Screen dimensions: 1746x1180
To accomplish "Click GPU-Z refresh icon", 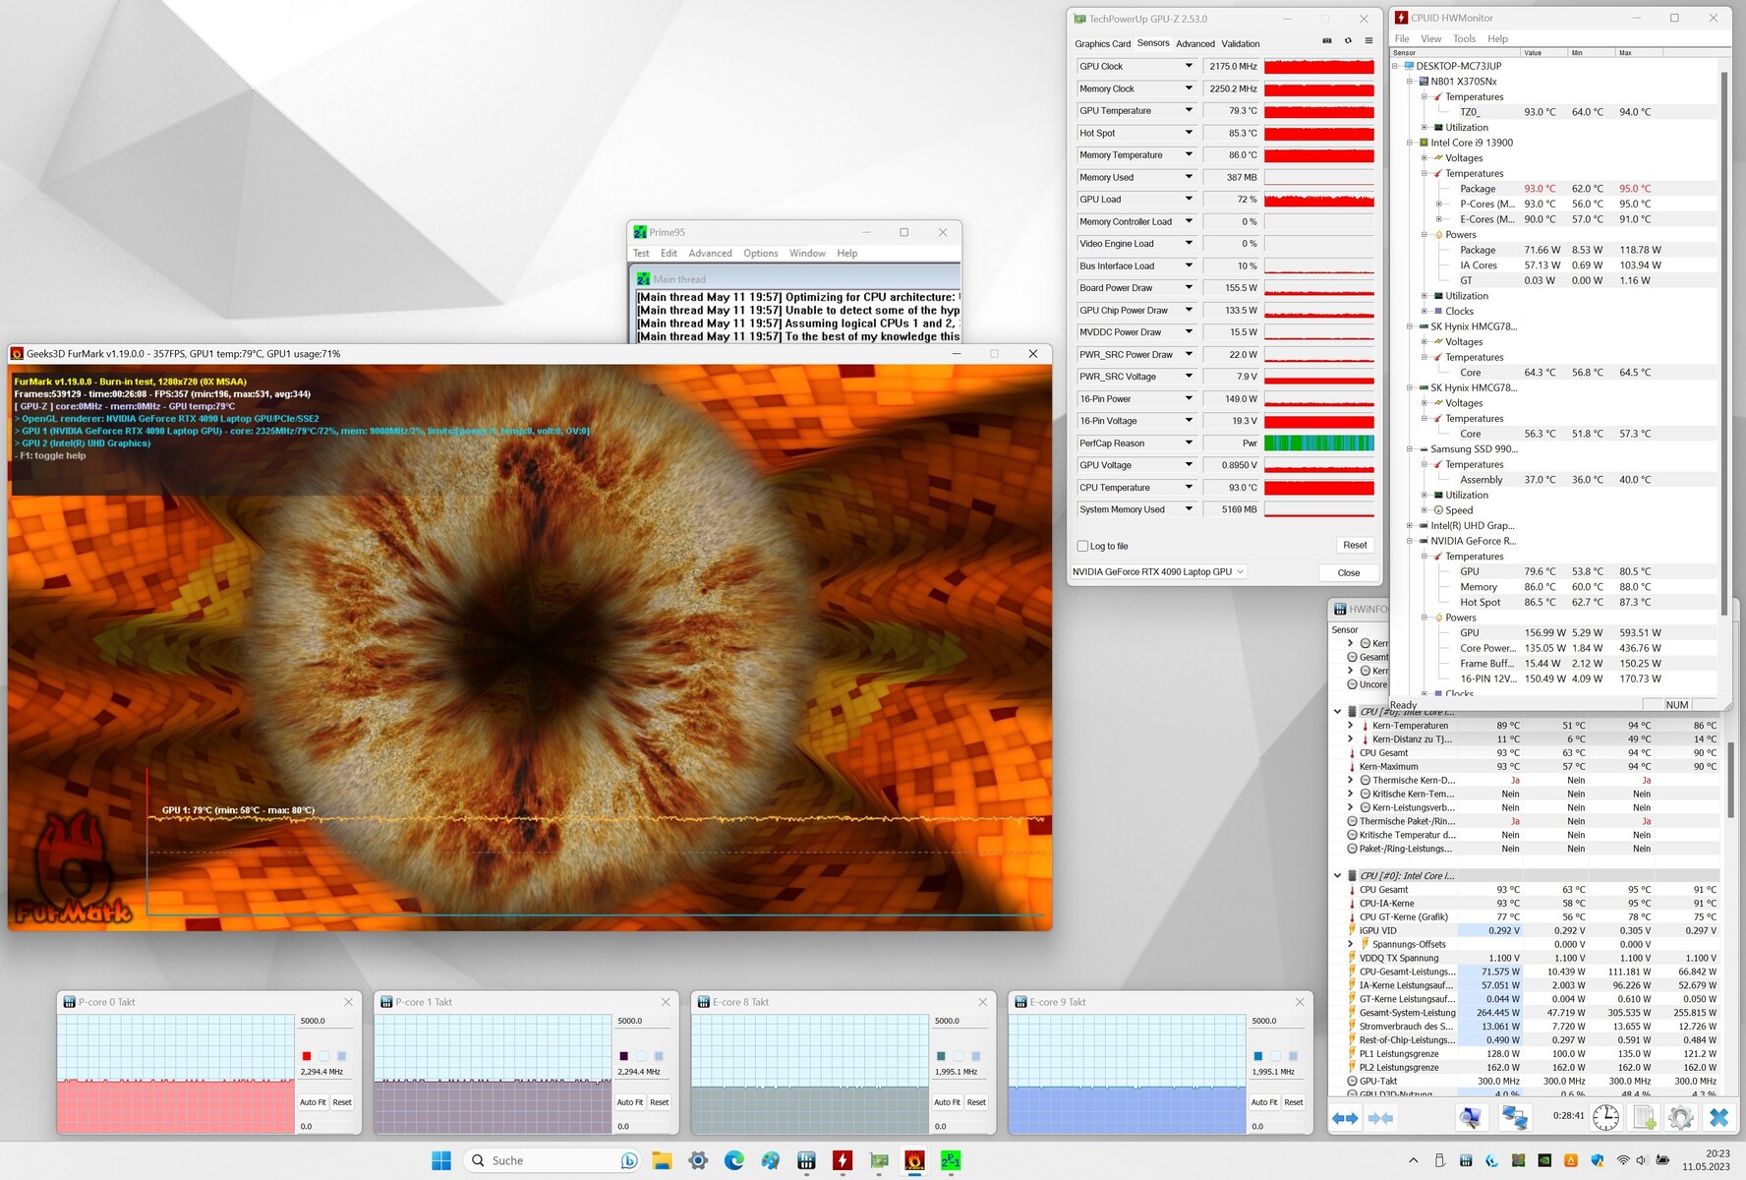I will click(x=1348, y=41).
